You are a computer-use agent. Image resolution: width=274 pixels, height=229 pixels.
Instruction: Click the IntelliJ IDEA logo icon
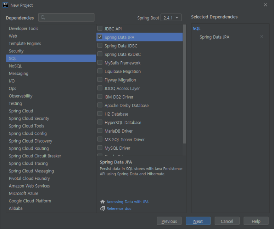[x=5, y=5]
